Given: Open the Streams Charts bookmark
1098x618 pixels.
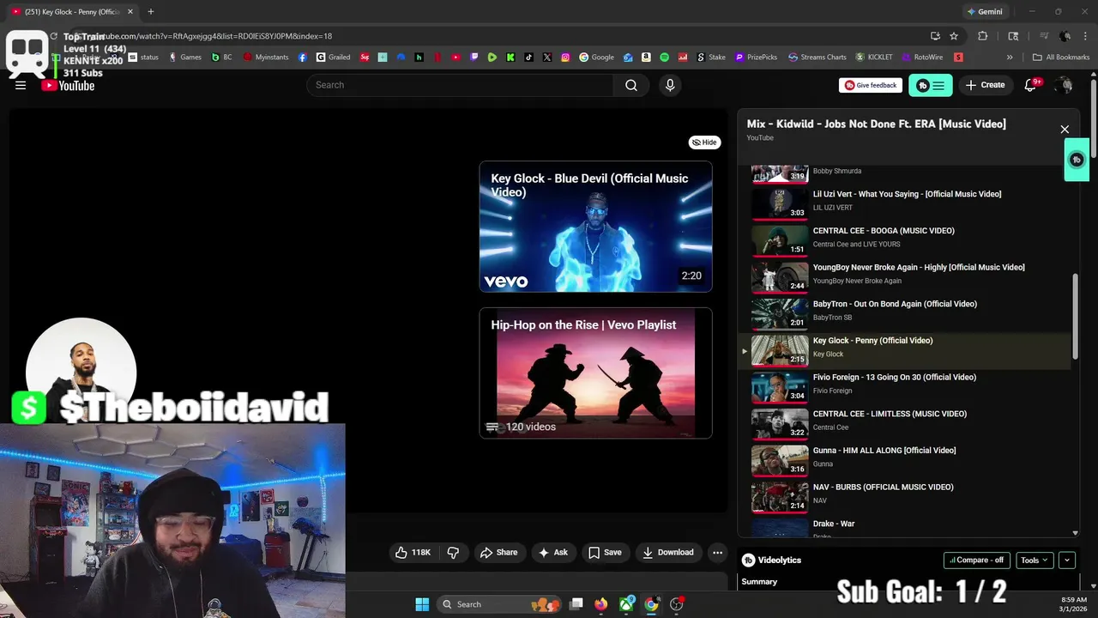Looking at the screenshot, I should (817, 58).
